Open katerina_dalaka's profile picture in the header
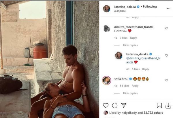 107,8
